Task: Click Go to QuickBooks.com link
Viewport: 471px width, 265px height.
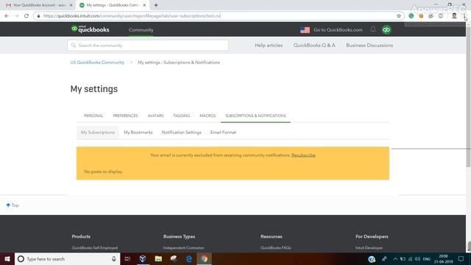Action: (338, 29)
